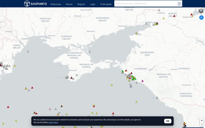
Task: Click the Zaporizhia Oblast map label
Action: [x=102, y=19]
